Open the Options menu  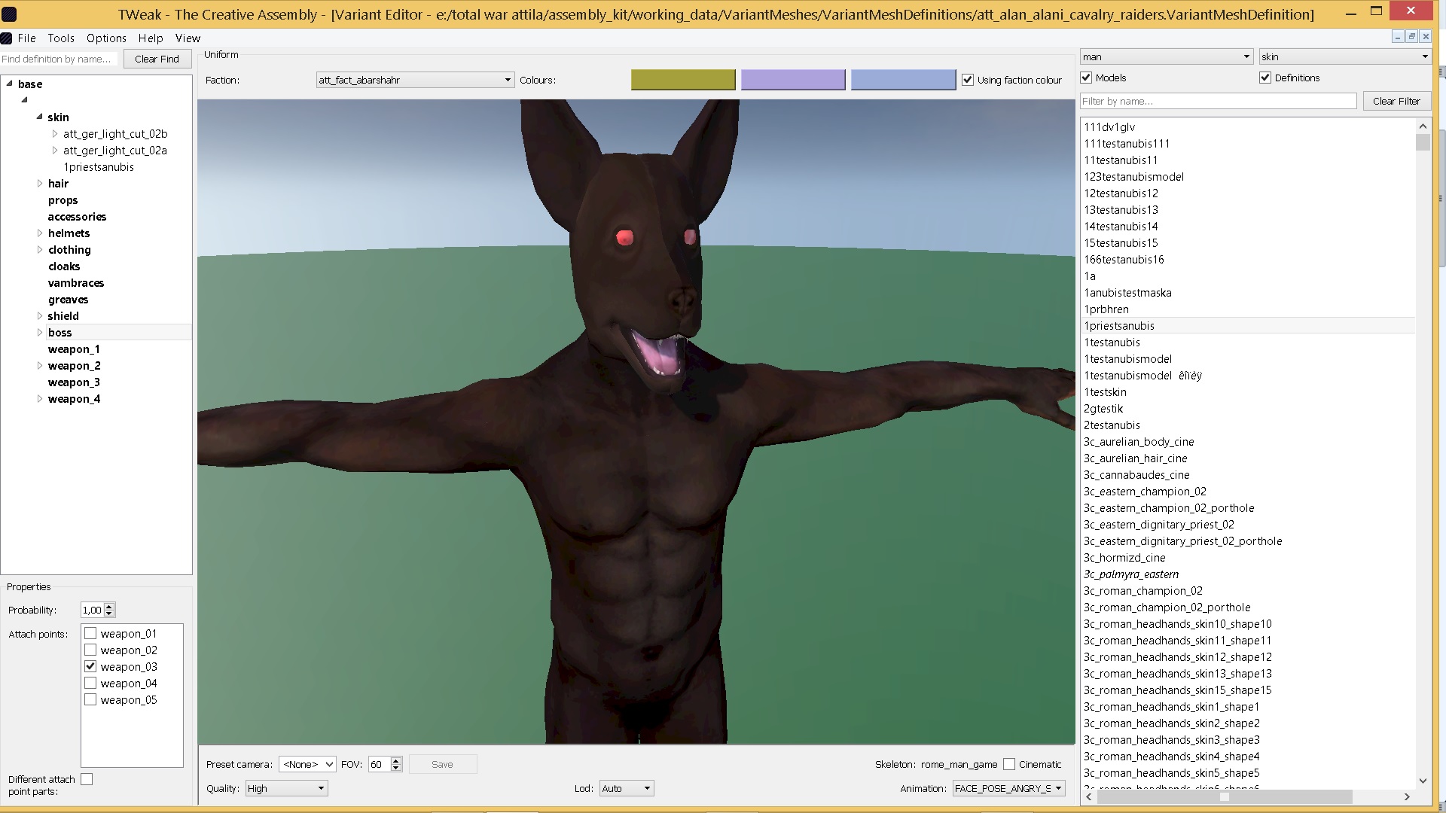[106, 38]
